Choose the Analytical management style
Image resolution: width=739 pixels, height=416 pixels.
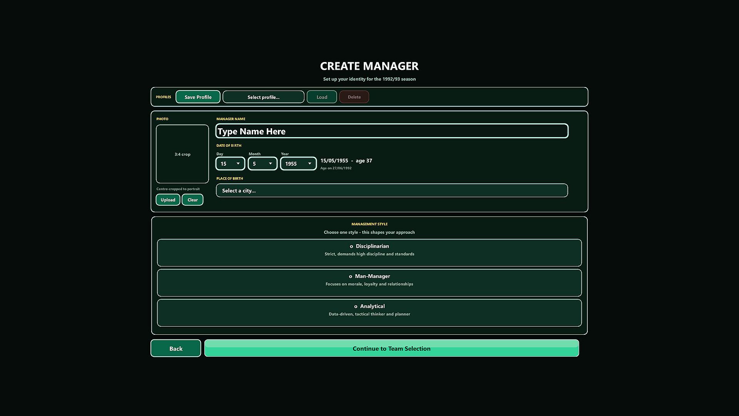(369, 313)
